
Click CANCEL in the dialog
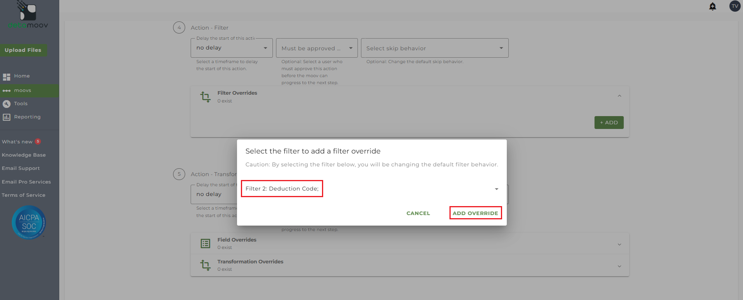coord(418,213)
